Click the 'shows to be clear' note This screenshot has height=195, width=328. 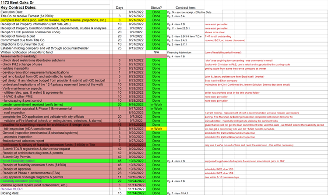[x=215, y=32]
